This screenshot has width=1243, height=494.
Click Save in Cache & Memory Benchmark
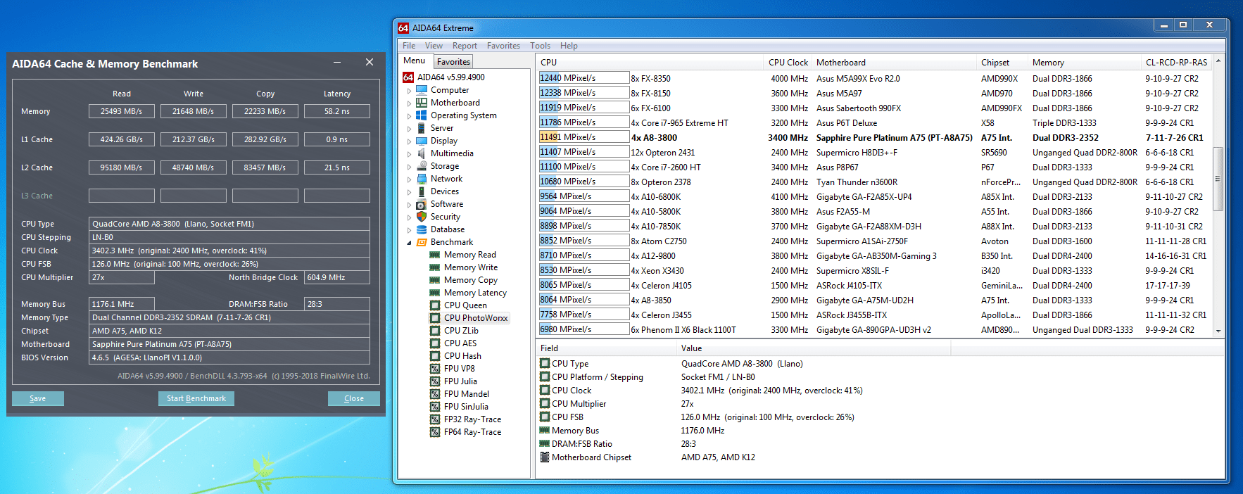tap(38, 398)
